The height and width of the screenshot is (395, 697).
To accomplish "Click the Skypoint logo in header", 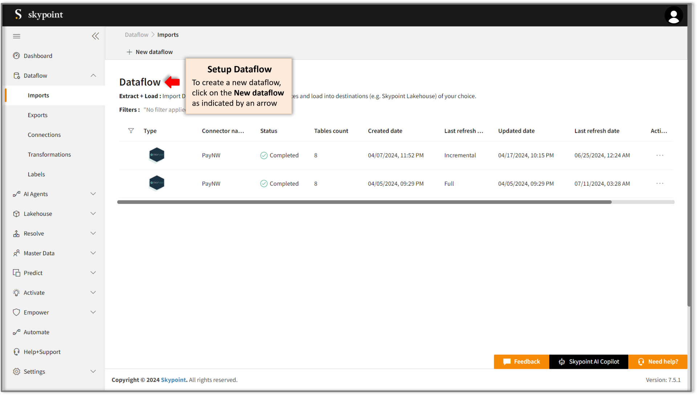I will point(39,15).
